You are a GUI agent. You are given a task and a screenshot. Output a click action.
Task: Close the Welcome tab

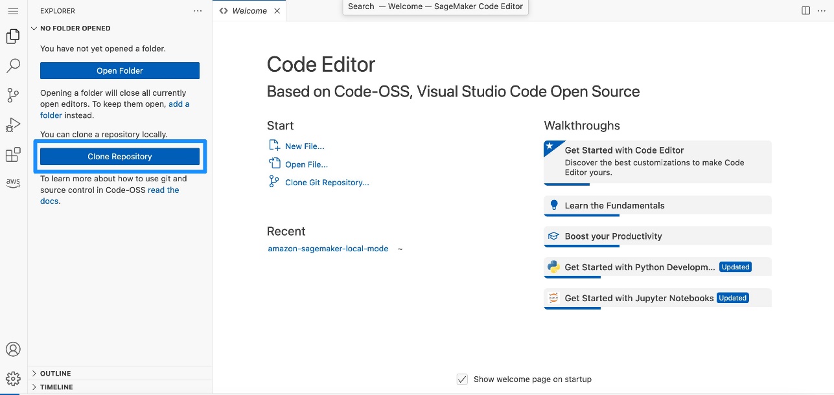point(277,11)
